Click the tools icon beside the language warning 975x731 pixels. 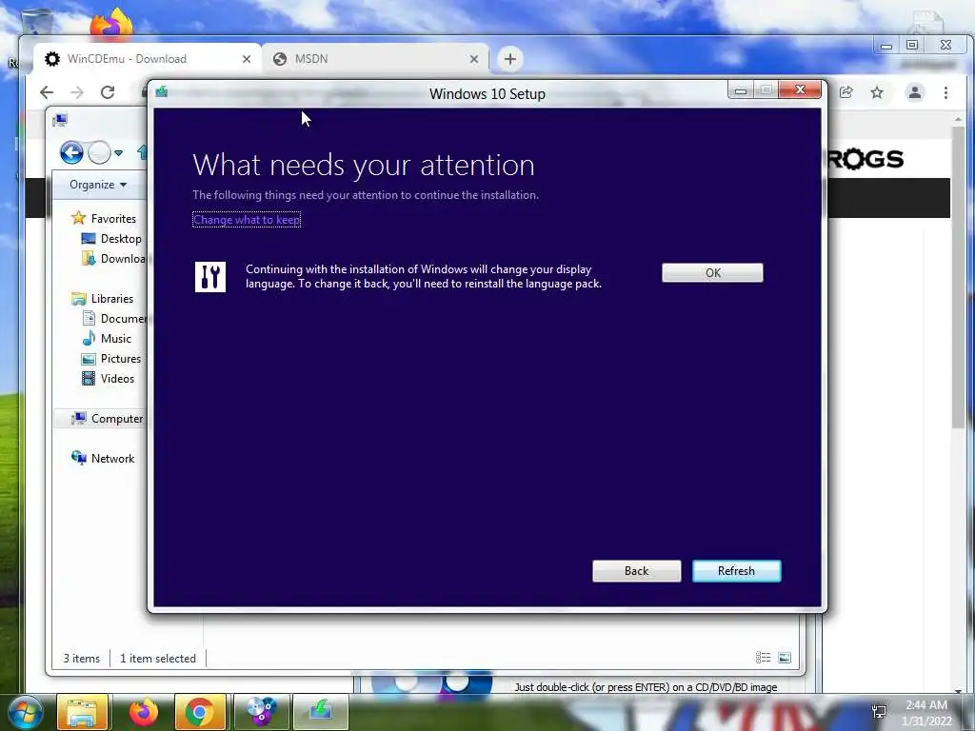coord(210,277)
